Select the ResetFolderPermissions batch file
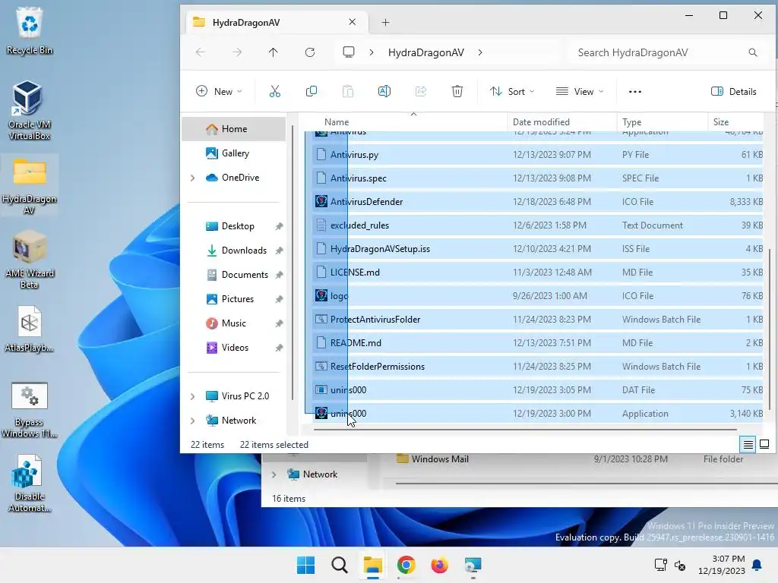The image size is (778, 583). tap(539, 367)
